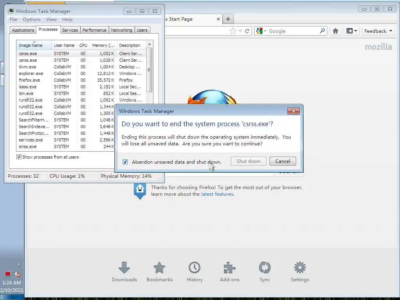
Task: Open URL history dropdown arrow
Action: 240,31
